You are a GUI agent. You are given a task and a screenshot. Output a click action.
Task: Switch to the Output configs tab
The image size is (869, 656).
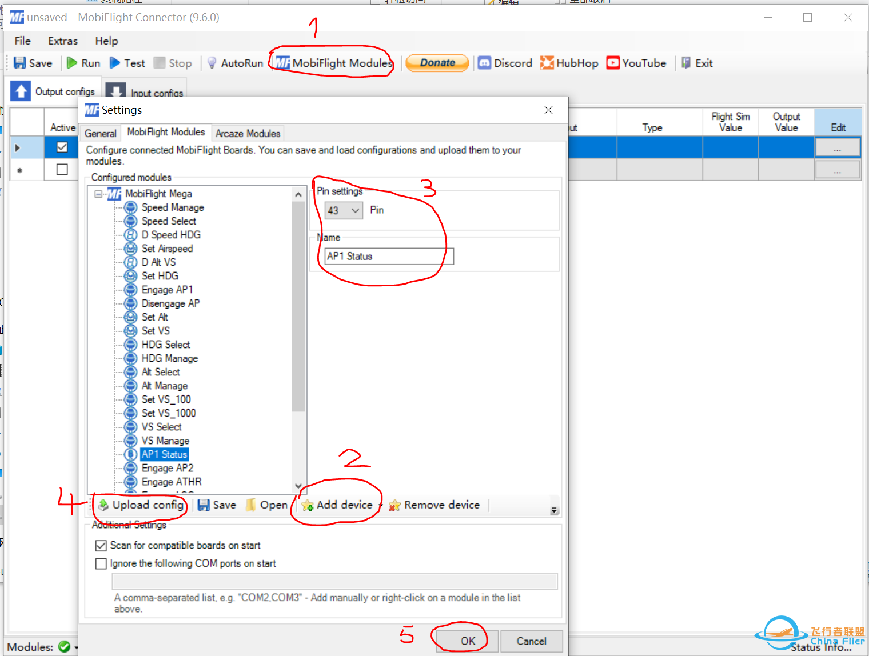54,91
